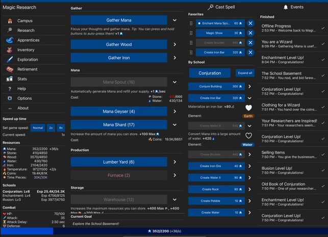Dismiss The School Basement event checkmark

point(323,75)
